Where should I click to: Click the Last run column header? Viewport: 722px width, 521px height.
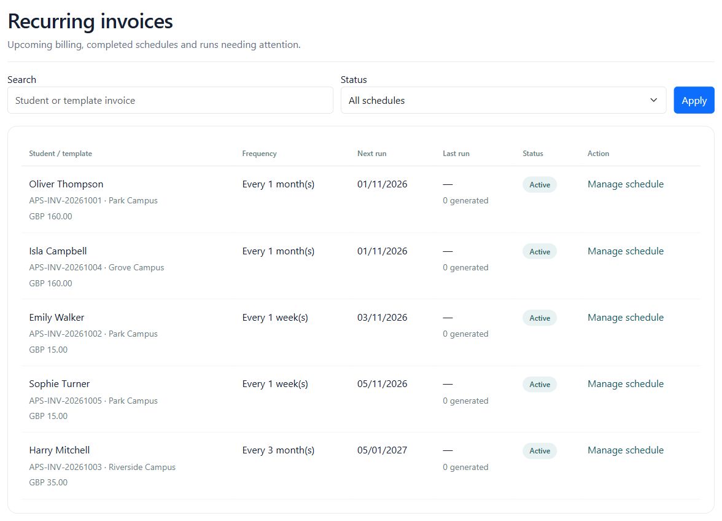456,154
